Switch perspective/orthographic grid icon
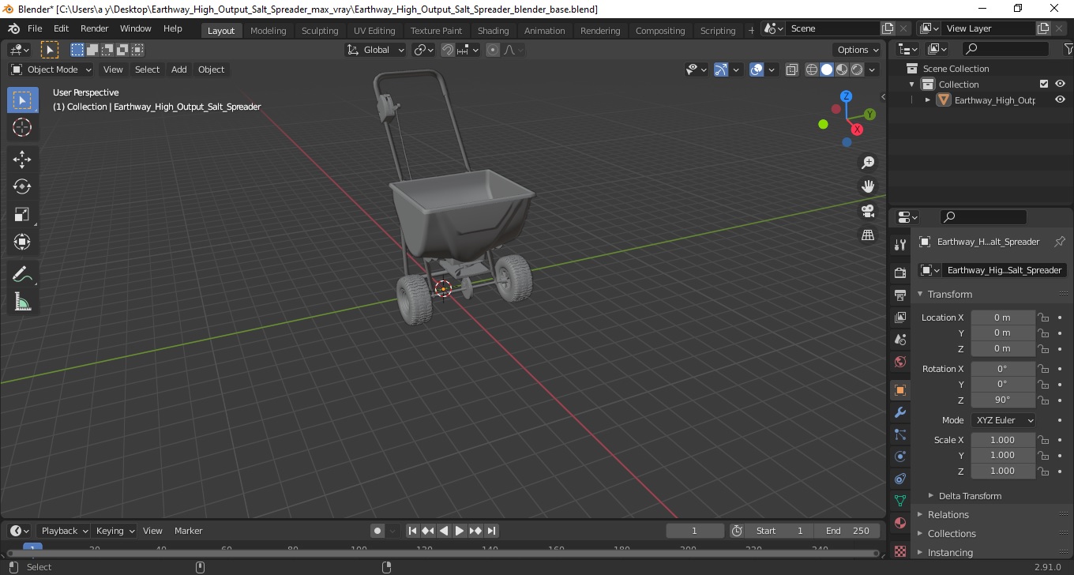The height and width of the screenshot is (575, 1074). [868, 235]
